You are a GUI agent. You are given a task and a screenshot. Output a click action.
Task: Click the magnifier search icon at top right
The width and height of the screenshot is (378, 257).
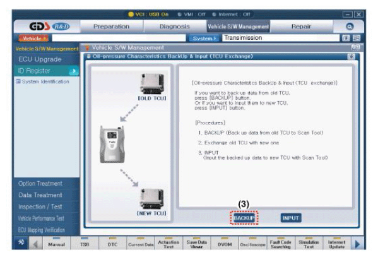[x=350, y=27]
